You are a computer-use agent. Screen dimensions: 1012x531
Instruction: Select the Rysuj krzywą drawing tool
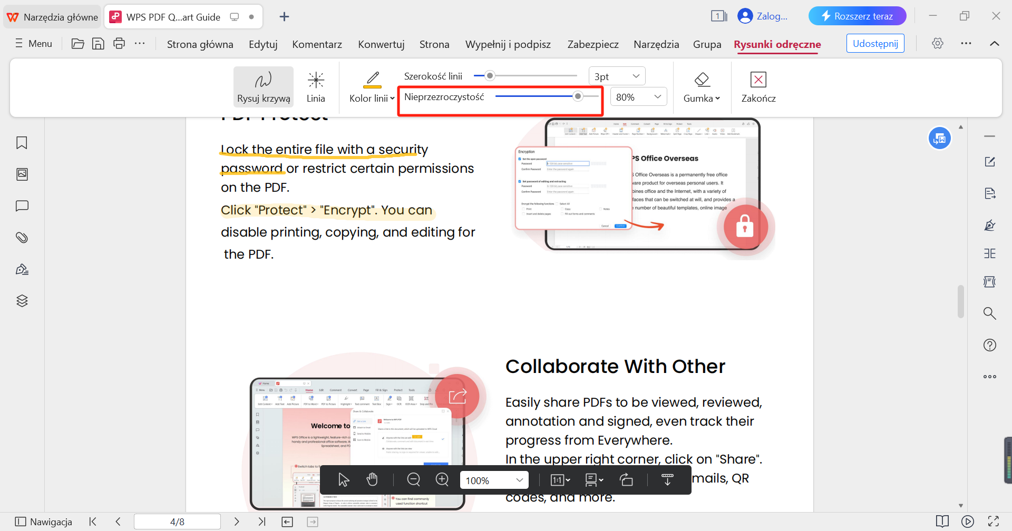click(263, 87)
